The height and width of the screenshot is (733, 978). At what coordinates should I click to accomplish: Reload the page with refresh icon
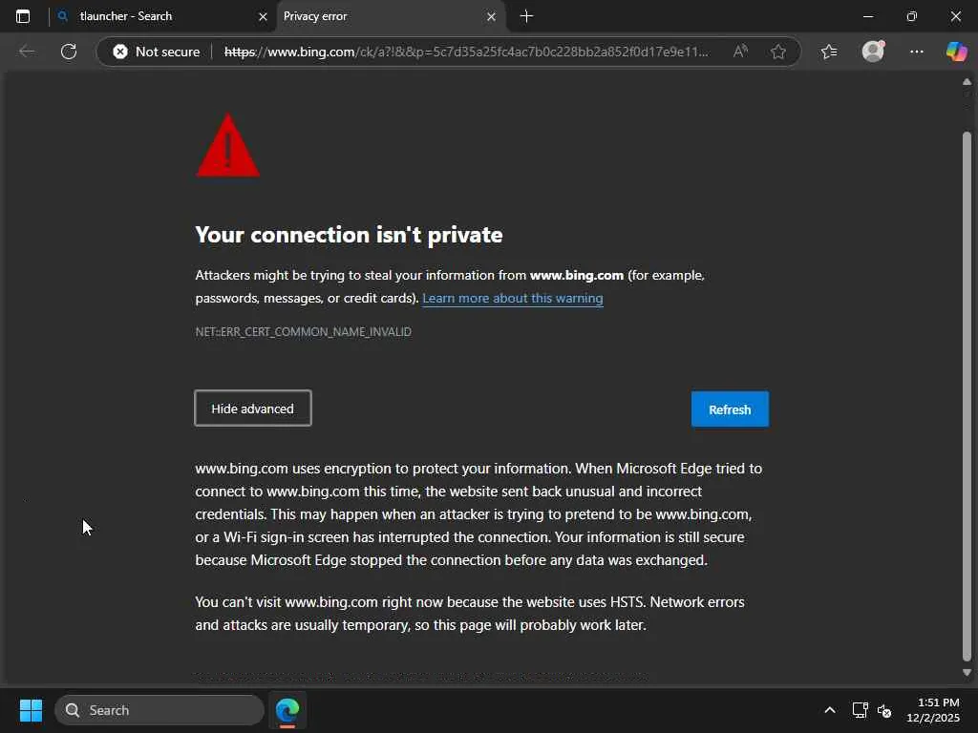[69, 52]
